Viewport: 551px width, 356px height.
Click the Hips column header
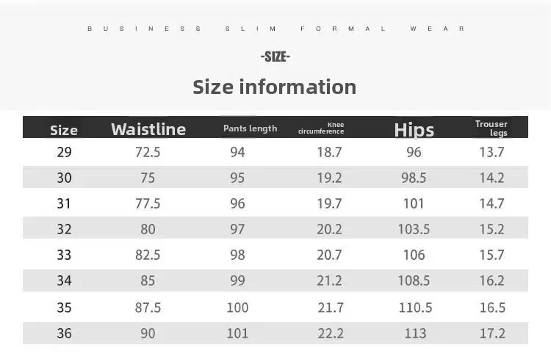[x=414, y=130]
